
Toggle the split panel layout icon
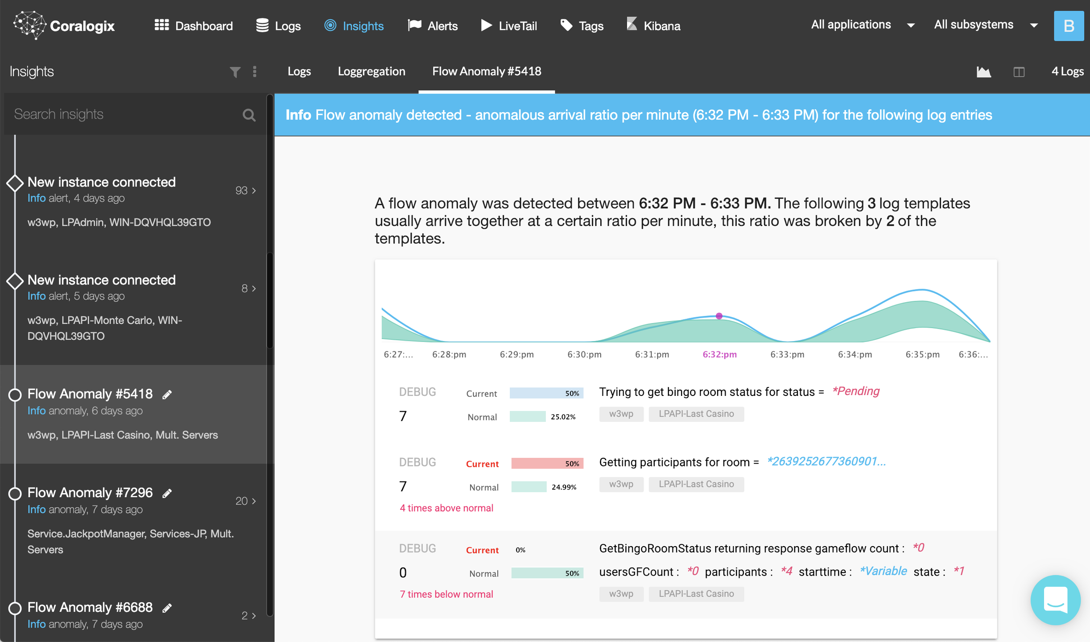pyautogui.click(x=1019, y=72)
